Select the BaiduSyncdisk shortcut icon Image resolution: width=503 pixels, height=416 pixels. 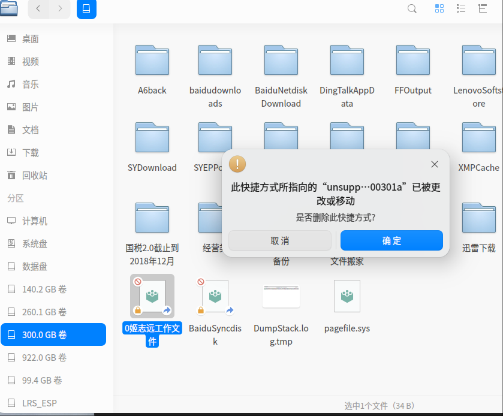coord(215,296)
